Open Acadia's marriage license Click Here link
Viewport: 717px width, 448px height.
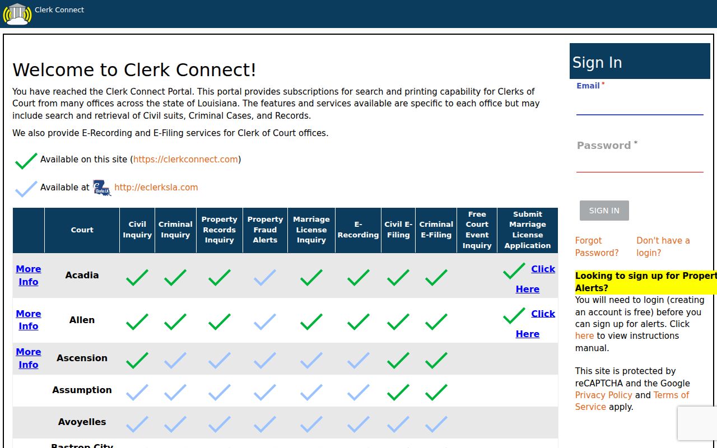(536, 279)
